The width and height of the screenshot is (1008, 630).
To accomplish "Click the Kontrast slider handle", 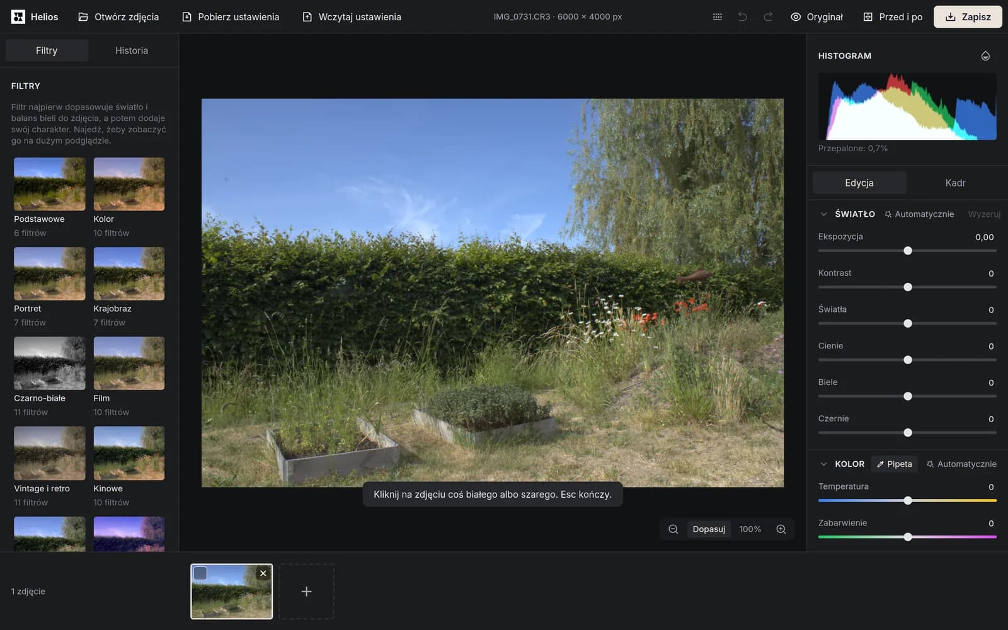I will pyautogui.click(x=908, y=287).
